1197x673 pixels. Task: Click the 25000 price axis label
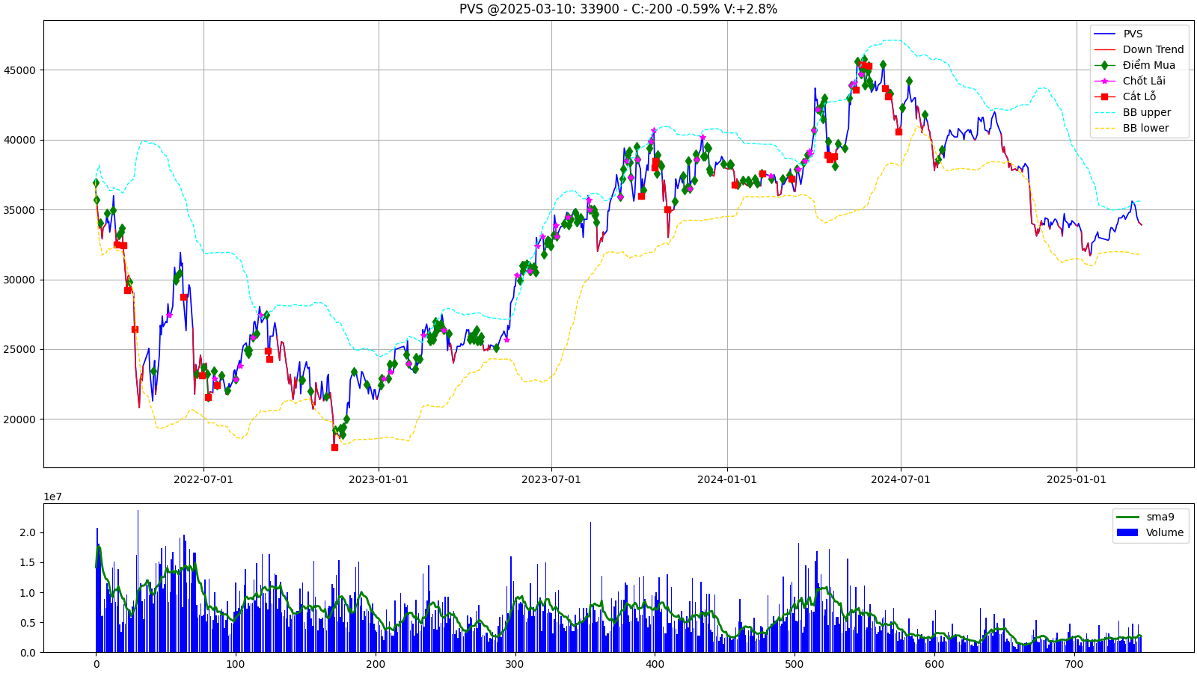point(20,349)
